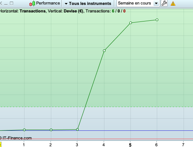The image size is (193, 147).
Task: Click the yellow warning triangle icon
Action: [x=173, y=3]
